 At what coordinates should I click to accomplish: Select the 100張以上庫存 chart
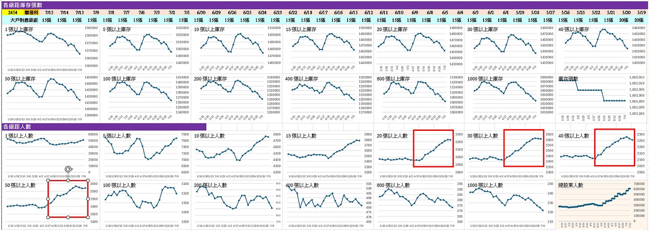pyautogui.click(x=146, y=98)
